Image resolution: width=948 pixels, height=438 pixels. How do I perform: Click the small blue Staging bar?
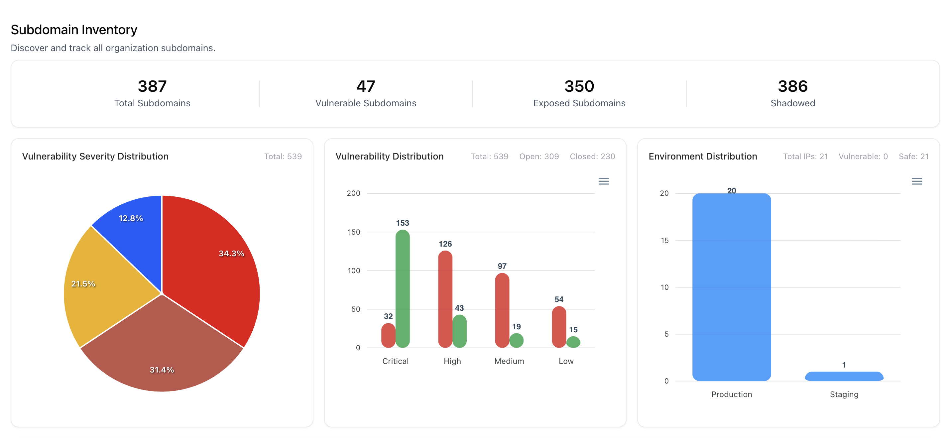[x=844, y=376]
